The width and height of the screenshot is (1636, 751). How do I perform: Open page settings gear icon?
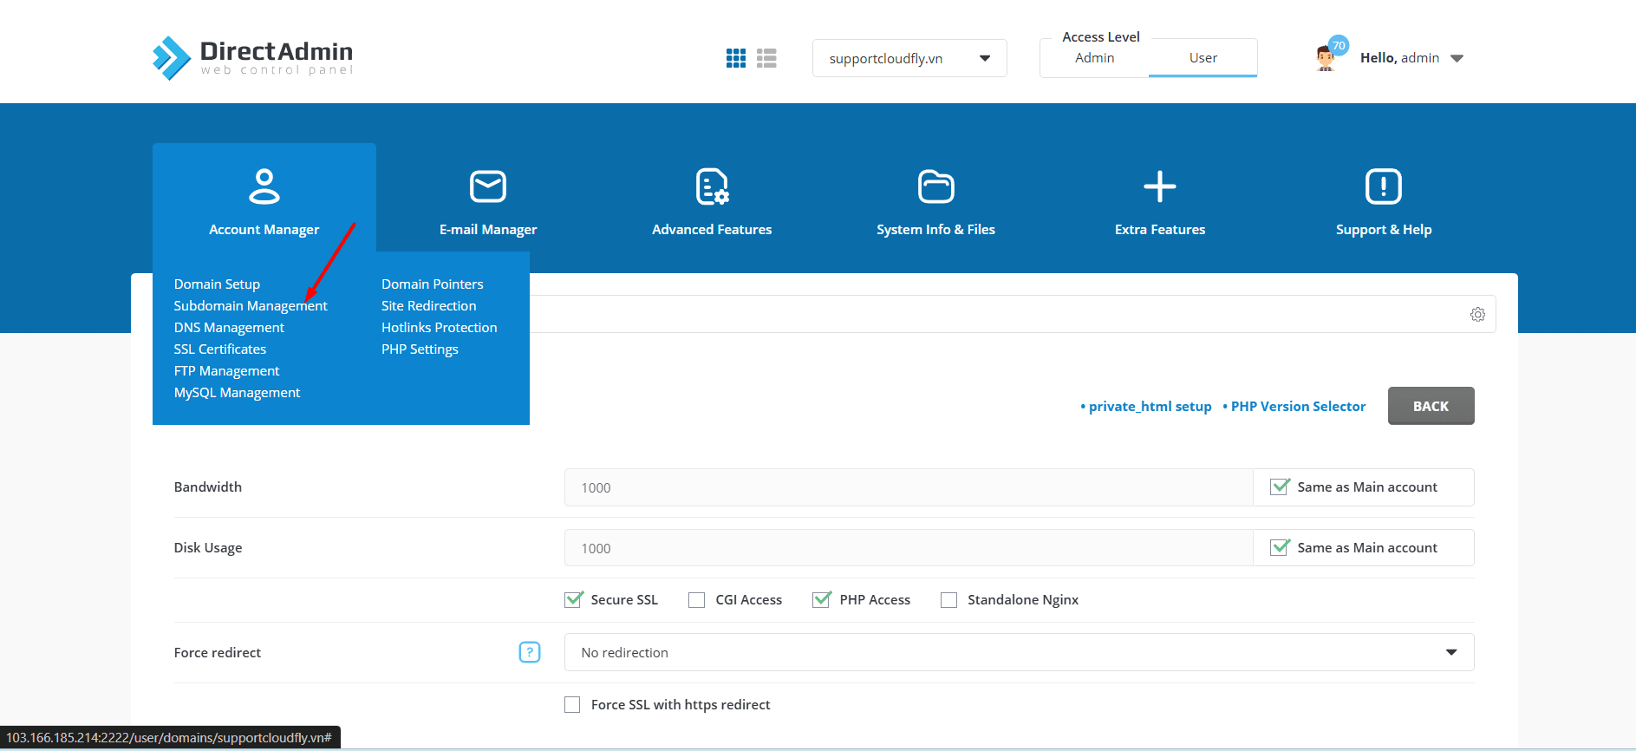click(x=1477, y=315)
